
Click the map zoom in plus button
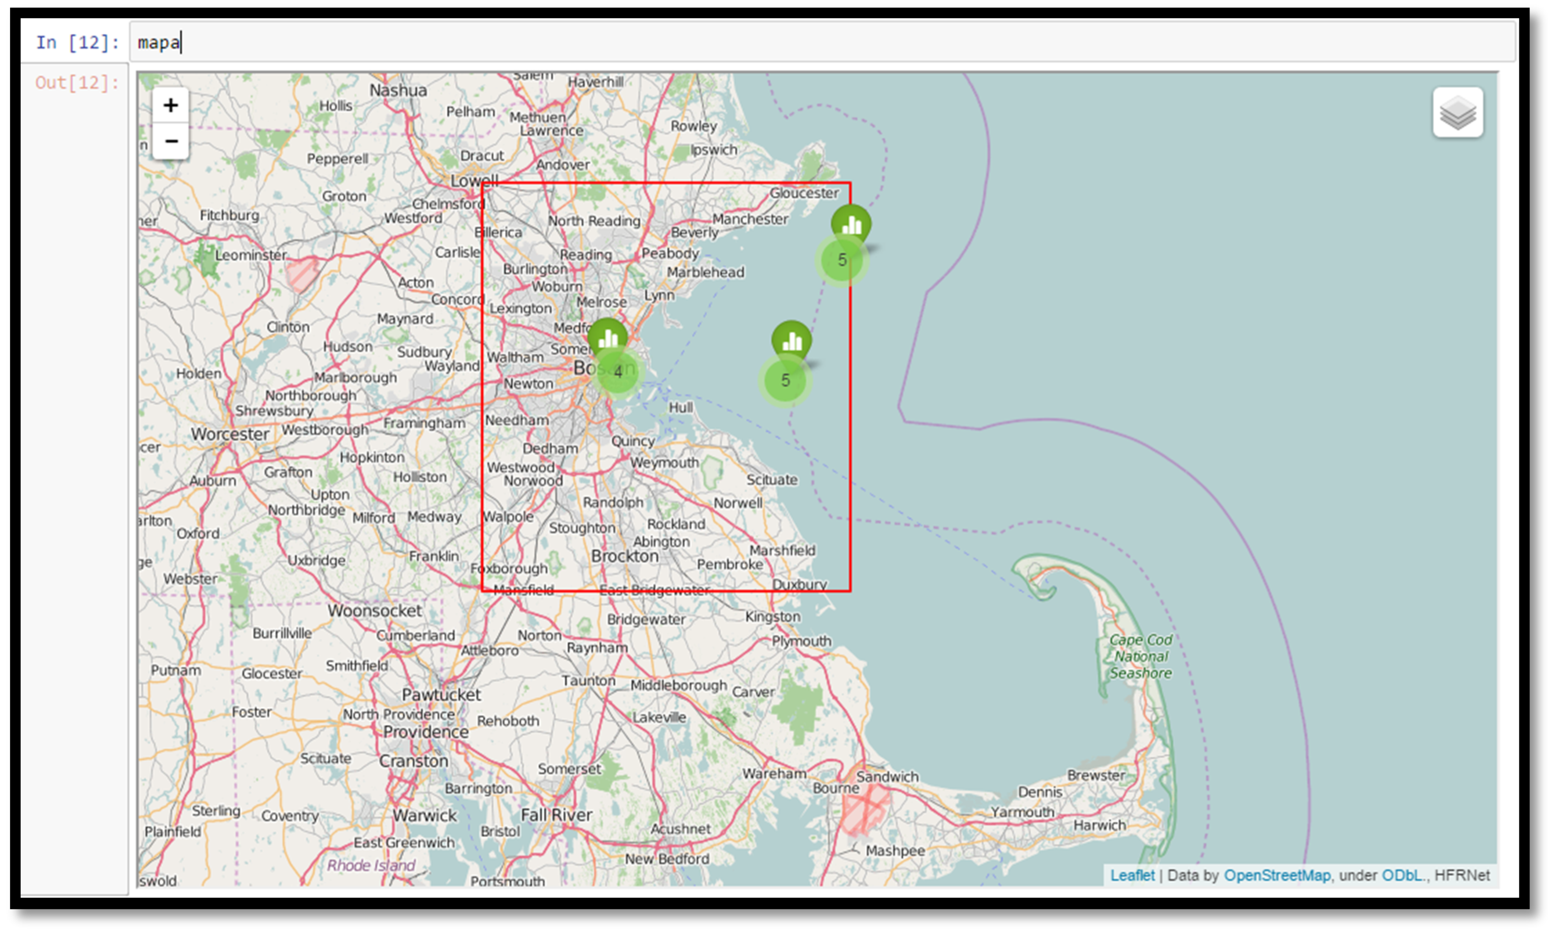[x=170, y=105]
